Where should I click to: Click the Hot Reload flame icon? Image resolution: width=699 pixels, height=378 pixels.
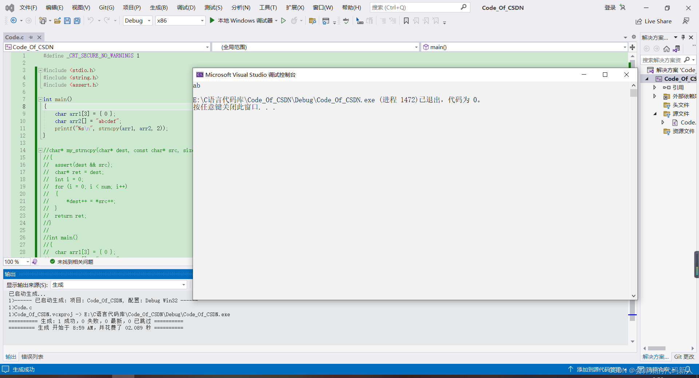[x=294, y=21]
